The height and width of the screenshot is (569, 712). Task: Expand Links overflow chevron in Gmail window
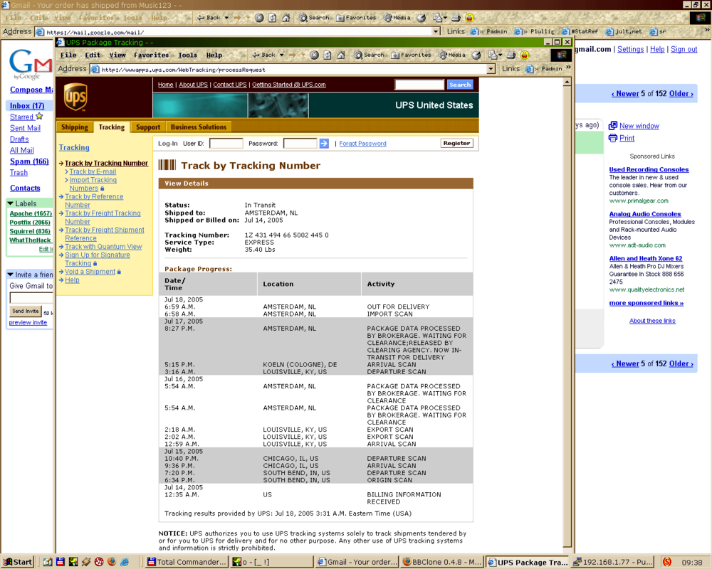(707, 31)
